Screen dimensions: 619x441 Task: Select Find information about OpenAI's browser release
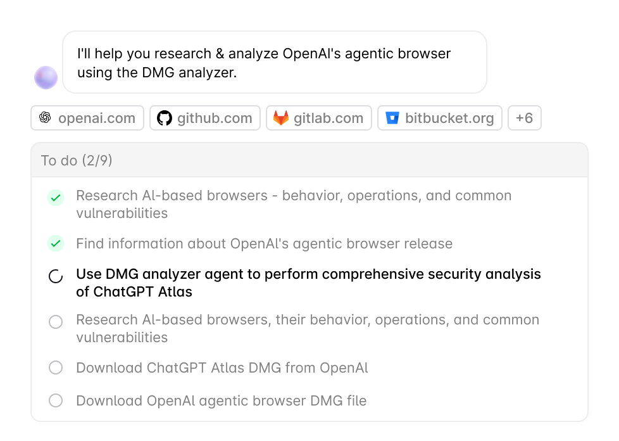pyautogui.click(x=264, y=243)
